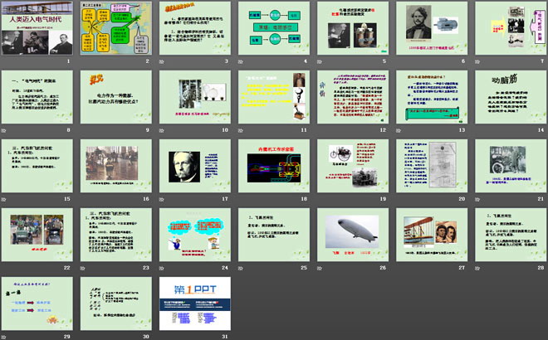Select slide 19 with early car photos
Image resolution: width=548 pixels, height=340 pixels.
(x=353, y=166)
